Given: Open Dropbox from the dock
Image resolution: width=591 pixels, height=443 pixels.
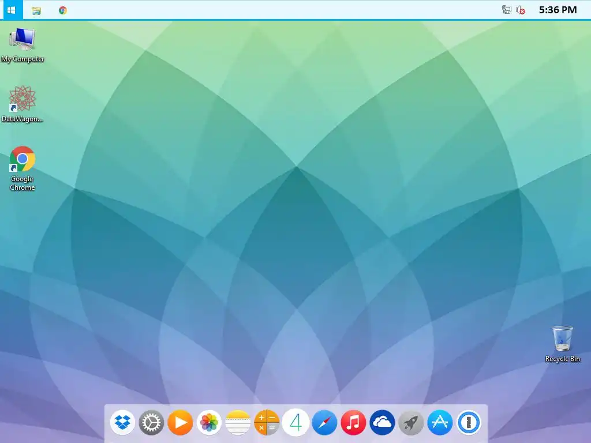Looking at the screenshot, I should tap(122, 423).
